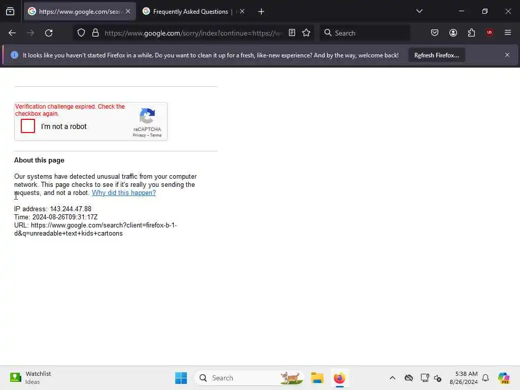Go back to previous page
520x390 pixels.
(x=12, y=33)
